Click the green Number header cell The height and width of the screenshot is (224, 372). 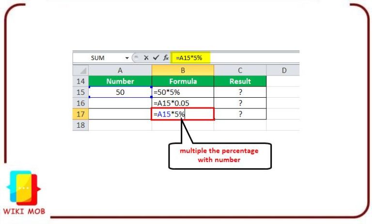[x=120, y=81]
